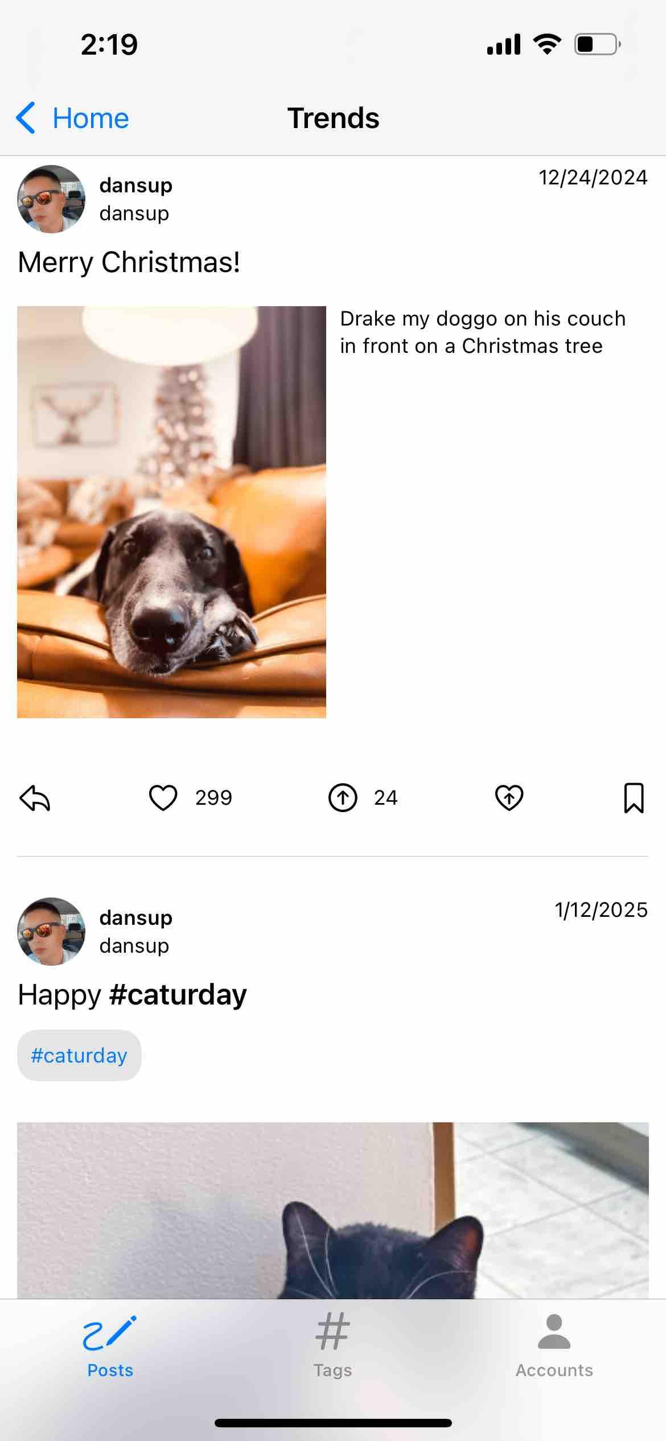This screenshot has height=1441, width=666.
Task: Boost the Christmas post via the circled up arrow
Action: click(x=343, y=798)
